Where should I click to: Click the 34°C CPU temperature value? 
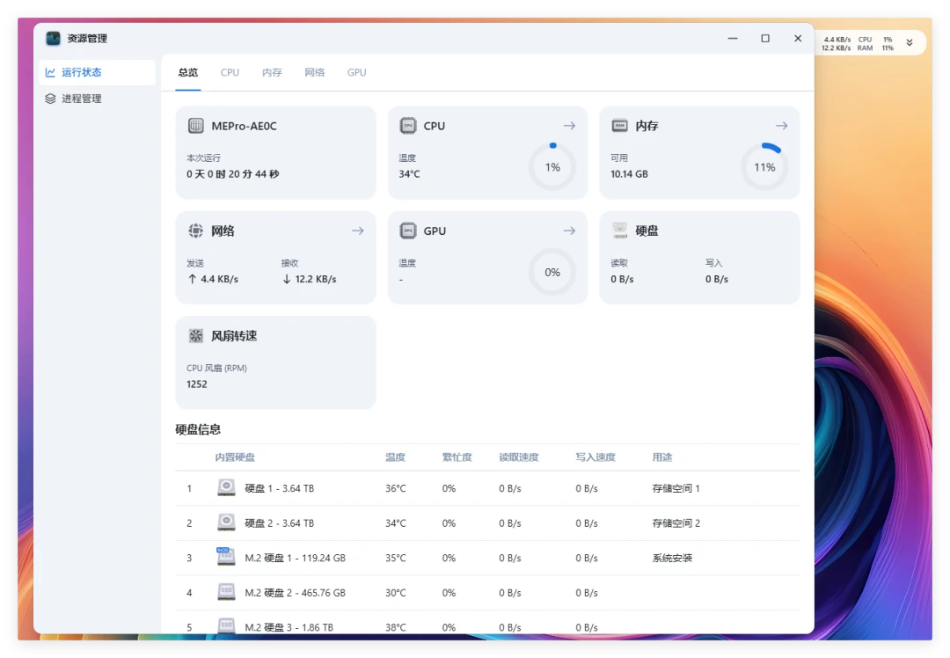point(409,174)
